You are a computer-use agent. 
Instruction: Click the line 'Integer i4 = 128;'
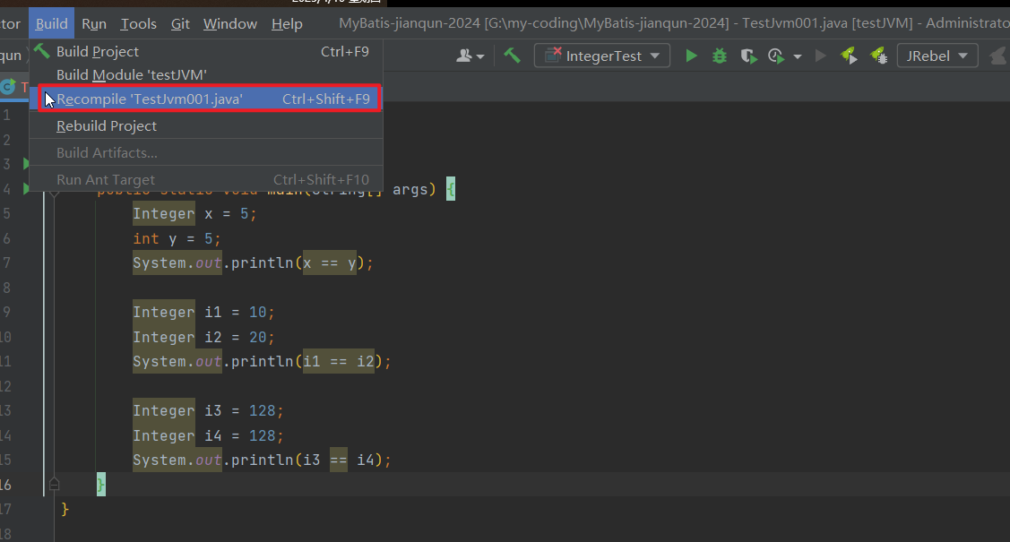tap(208, 435)
